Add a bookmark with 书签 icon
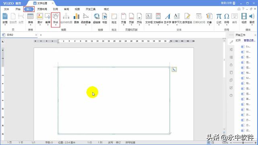The height and width of the screenshot is (145, 258). pos(105,17)
